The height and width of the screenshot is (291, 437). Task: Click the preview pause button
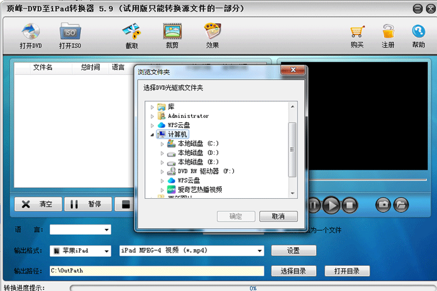314,205
